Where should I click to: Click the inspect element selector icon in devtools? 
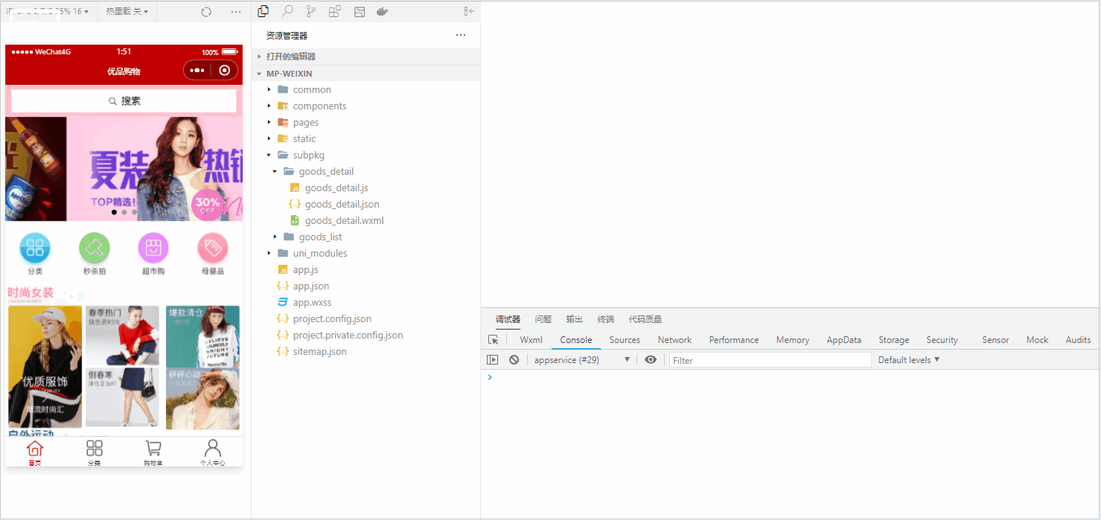pos(493,340)
